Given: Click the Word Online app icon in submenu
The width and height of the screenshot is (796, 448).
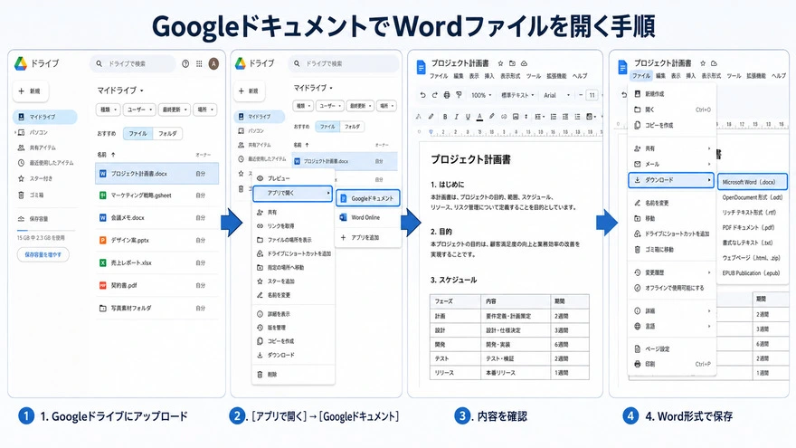Looking at the screenshot, I should tap(343, 217).
